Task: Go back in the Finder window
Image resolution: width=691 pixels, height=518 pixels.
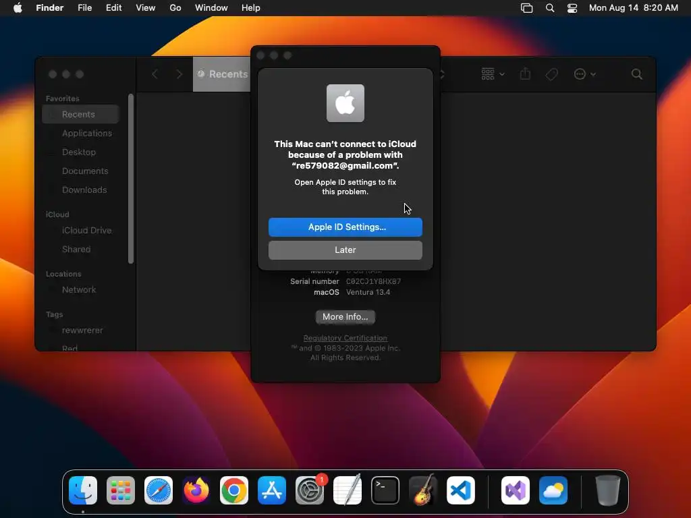Action: pos(155,74)
